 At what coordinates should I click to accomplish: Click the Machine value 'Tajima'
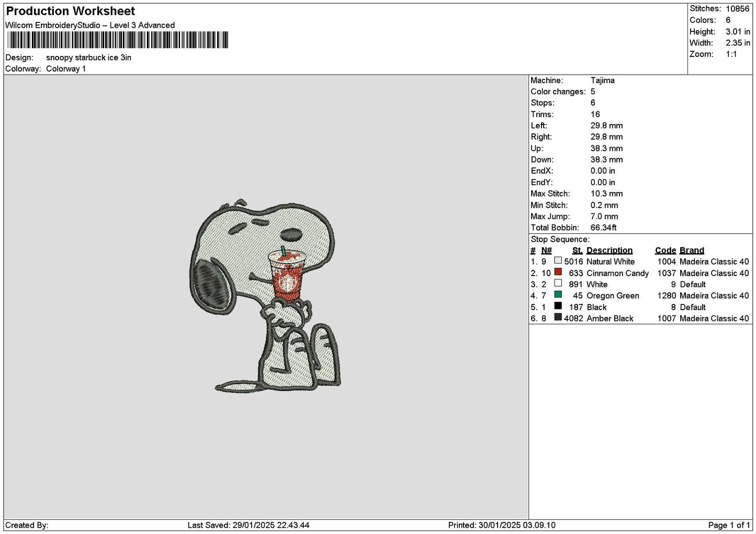[603, 81]
